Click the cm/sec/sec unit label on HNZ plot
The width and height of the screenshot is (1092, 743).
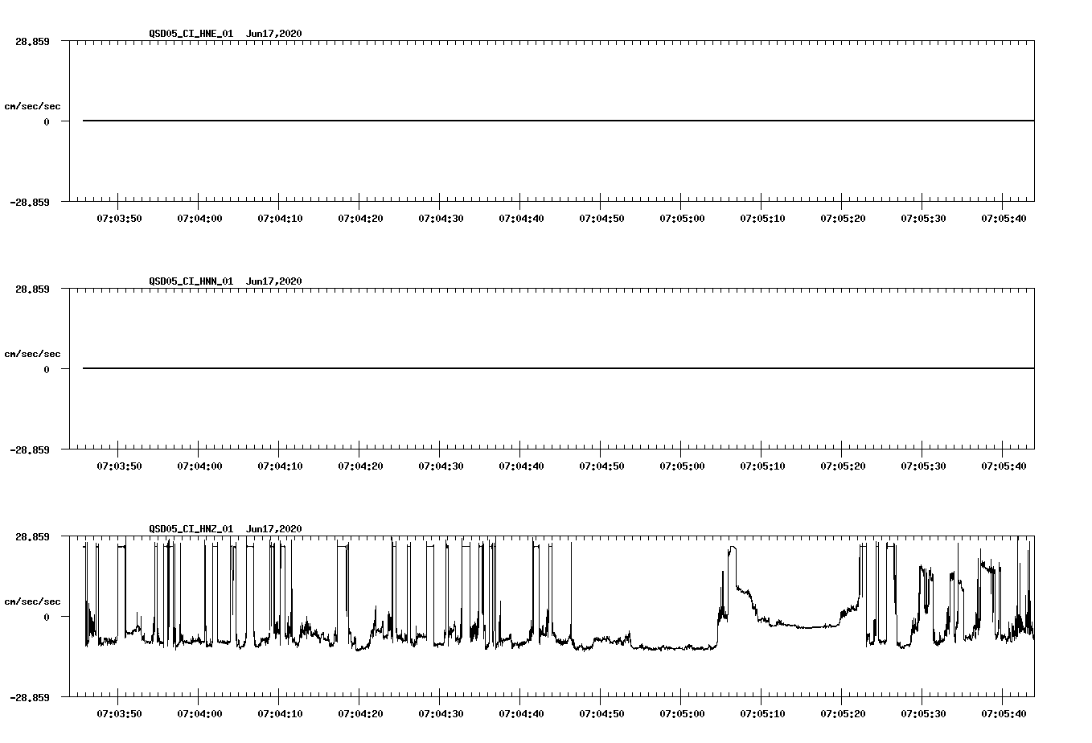pyautogui.click(x=33, y=601)
